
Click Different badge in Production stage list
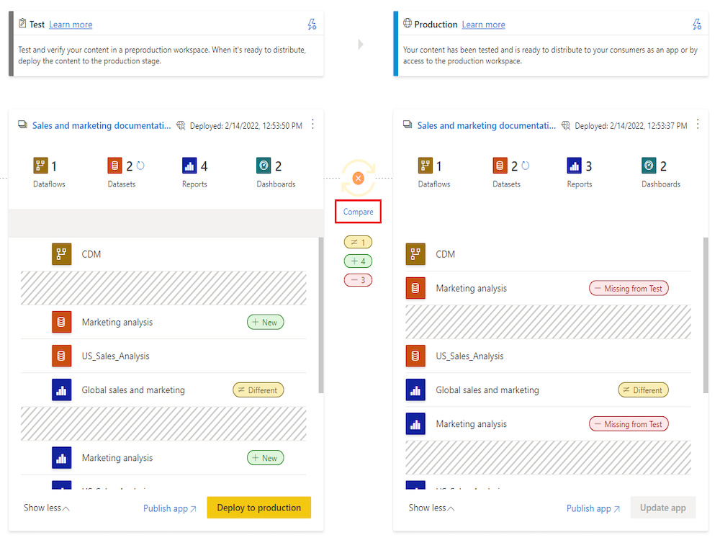(x=643, y=390)
